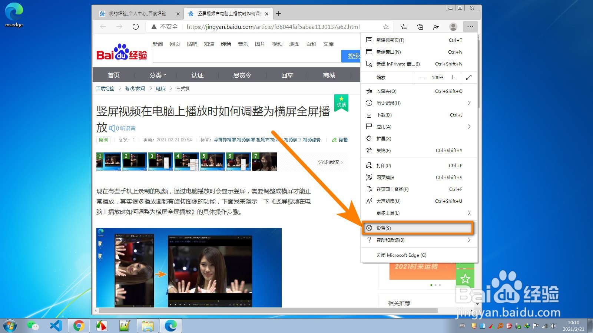Viewport: 593px width, 333px height.
Task: Click the Baidu 经验 logo
Action: pyautogui.click(x=122, y=52)
